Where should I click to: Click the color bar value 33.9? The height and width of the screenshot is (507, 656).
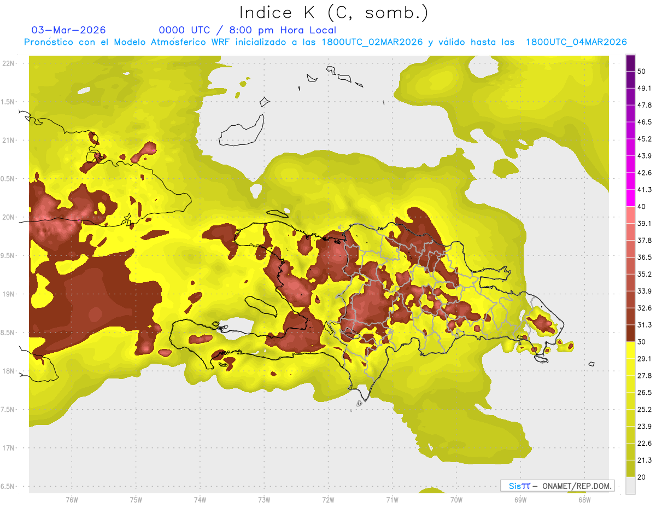pos(645,291)
